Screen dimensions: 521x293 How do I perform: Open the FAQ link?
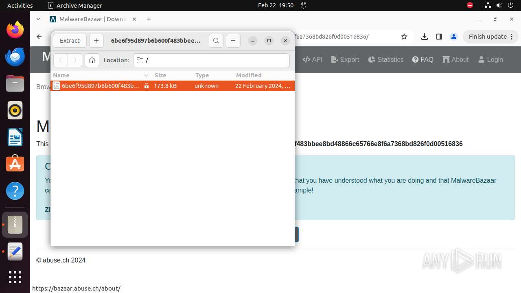point(423,59)
